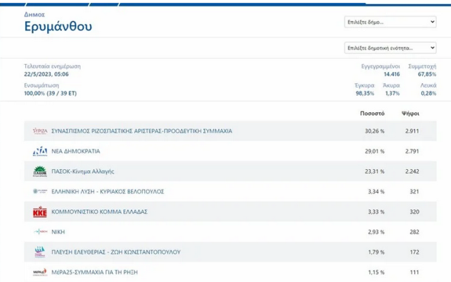Click the 'Εγγεγραμμένοι' label
451x282 pixels.
pyautogui.click(x=381, y=66)
